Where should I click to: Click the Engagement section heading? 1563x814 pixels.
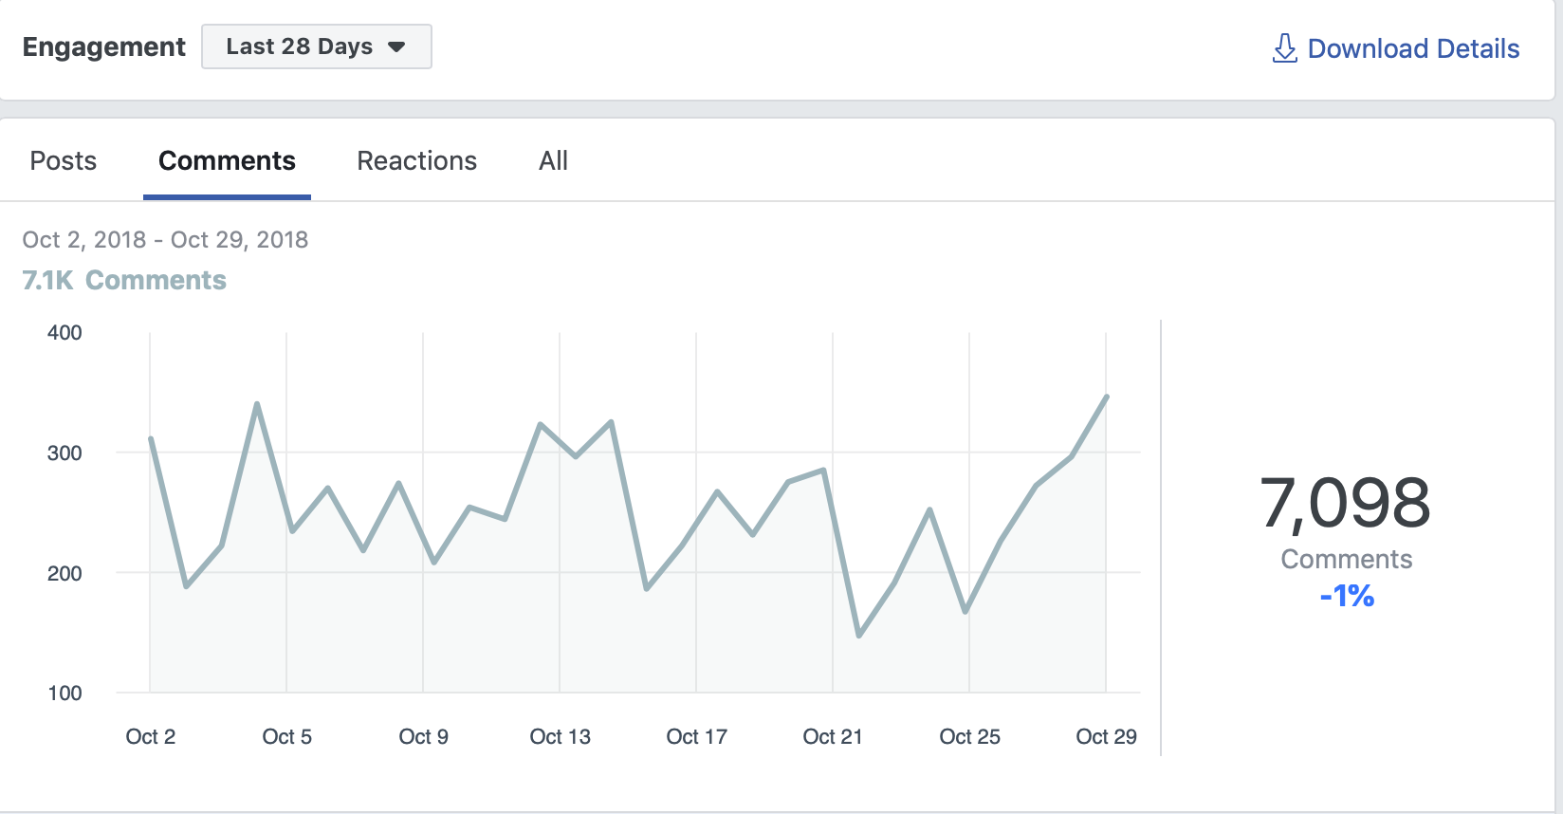click(x=103, y=46)
